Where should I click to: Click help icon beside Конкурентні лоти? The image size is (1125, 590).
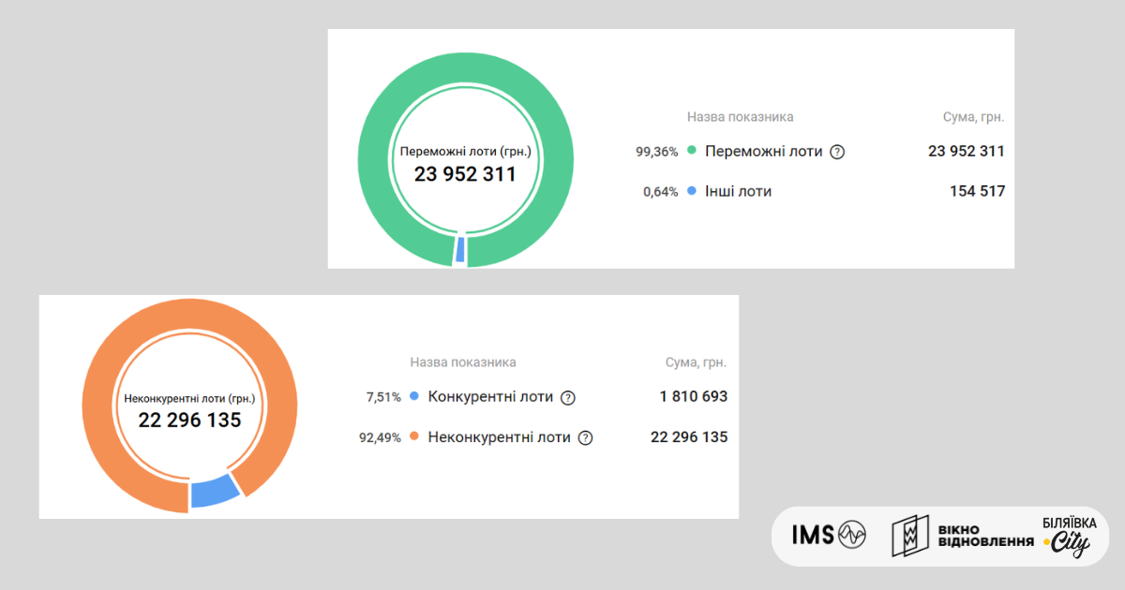[x=567, y=397]
